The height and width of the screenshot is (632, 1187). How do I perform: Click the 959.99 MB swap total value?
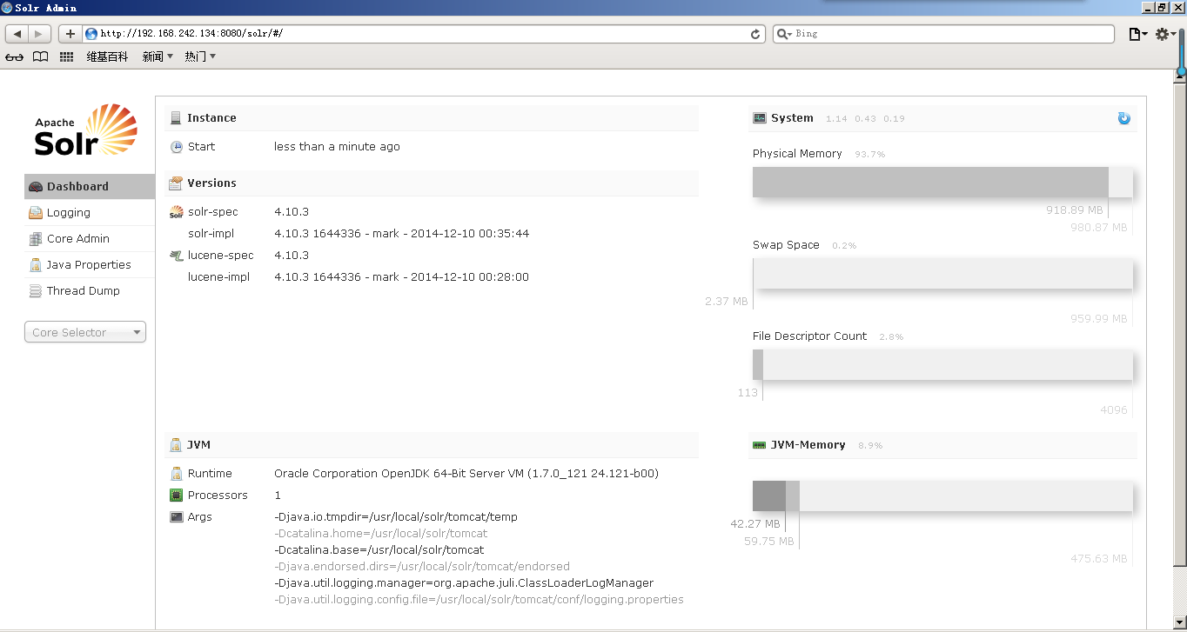[x=1098, y=319]
